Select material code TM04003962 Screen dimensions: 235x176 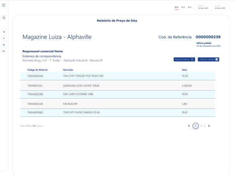(35, 113)
